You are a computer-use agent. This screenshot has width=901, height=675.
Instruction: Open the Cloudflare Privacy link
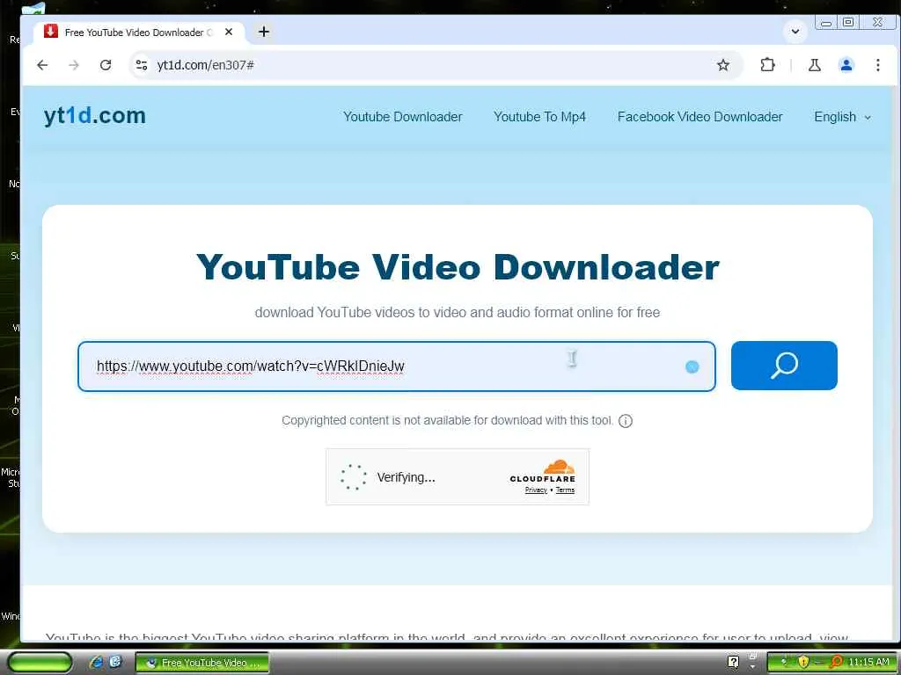pyautogui.click(x=536, y=490)
